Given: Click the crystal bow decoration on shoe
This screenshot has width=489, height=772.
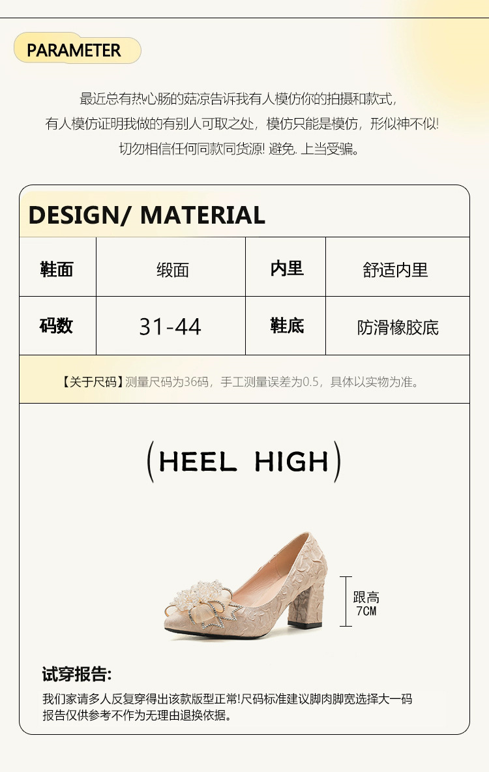Looking at the screenshot, I should pyautogui.click(x=203, y=604).
